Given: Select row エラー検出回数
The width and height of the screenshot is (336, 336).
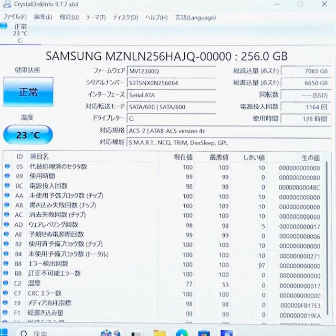Looking at the screenshot, I should (x=163, y=264).
